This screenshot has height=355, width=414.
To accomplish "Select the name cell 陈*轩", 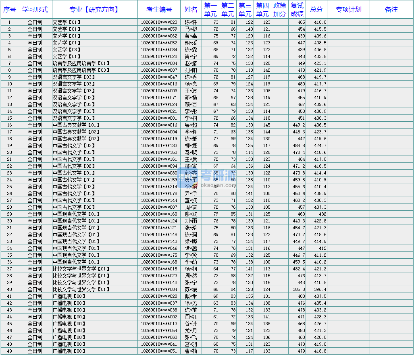I will click(191, 22).
